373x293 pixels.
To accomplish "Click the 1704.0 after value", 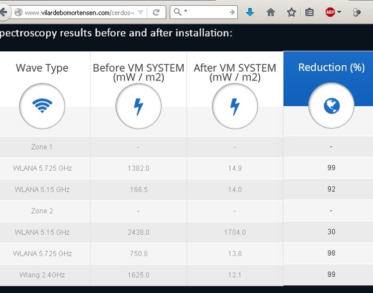I will (x=235, y=232).
